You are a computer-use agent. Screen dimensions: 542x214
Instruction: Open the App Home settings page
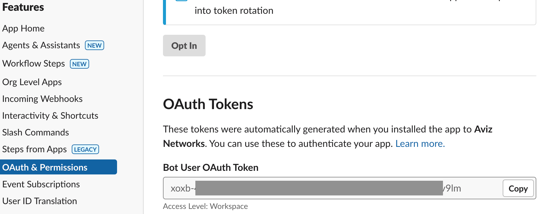coord(23,28)
